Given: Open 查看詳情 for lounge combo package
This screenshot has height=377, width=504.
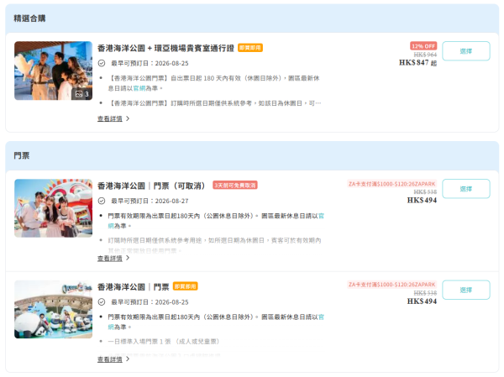Looking at the screenshot, I should point(110,118).
